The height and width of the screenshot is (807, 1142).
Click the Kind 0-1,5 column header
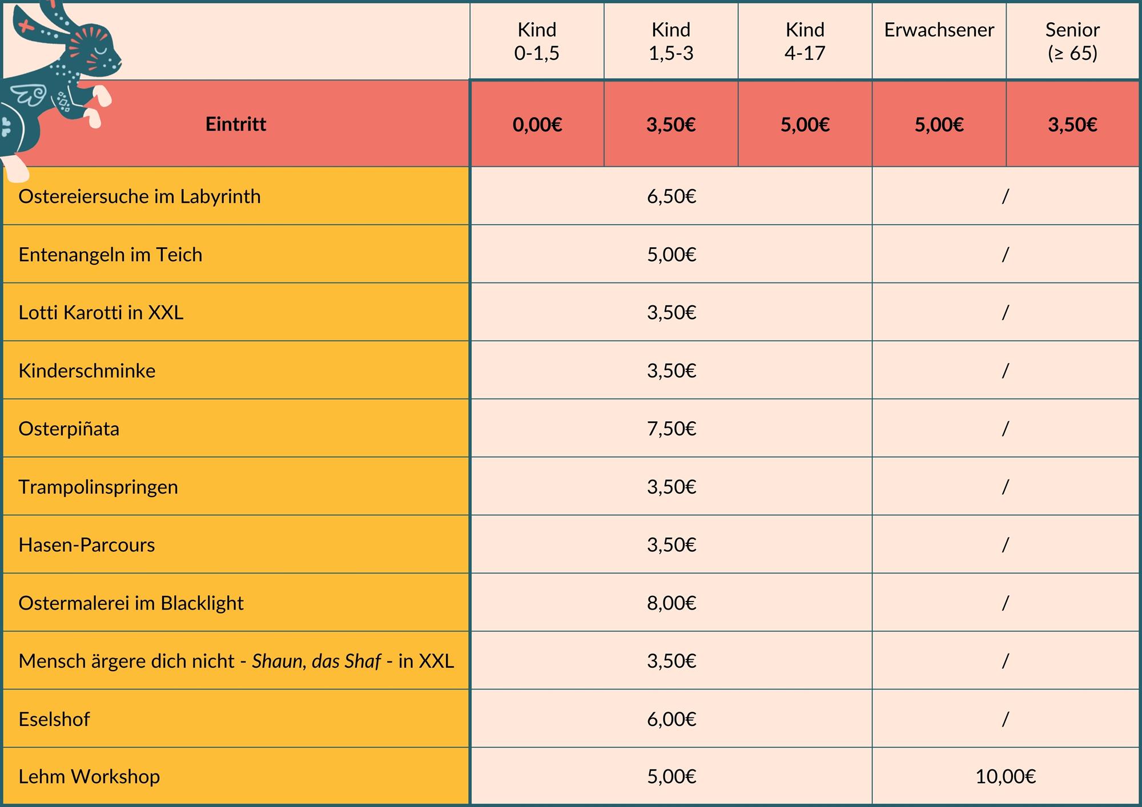(x=537, y=41)
